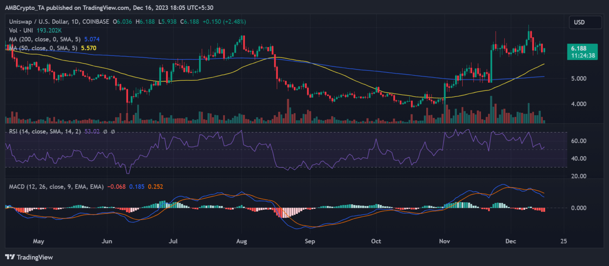The height and width of the screenshot is (266, 609).
Task: Click the Aug marker on time axis
Action: click(x=241, y=241)
